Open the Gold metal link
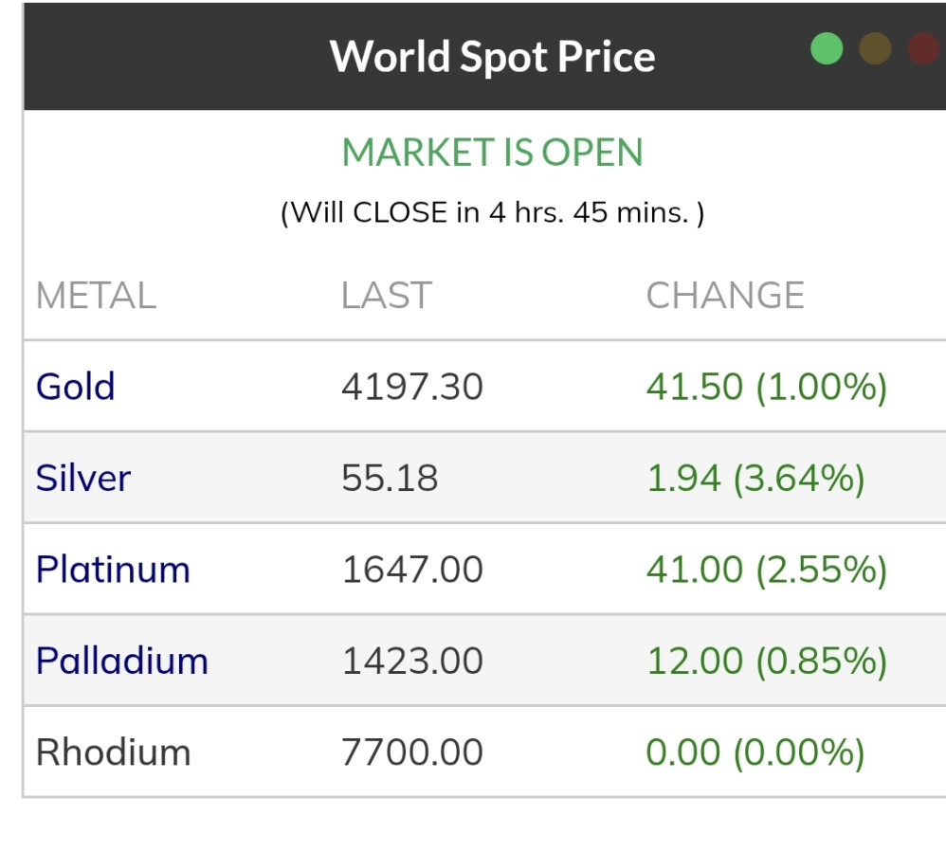 [76, 387]
